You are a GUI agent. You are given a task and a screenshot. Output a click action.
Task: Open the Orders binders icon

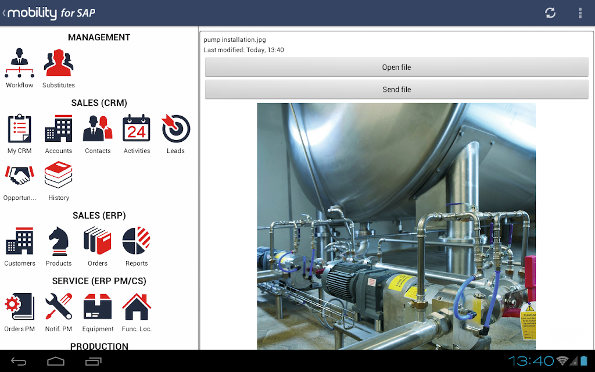pos(98,241)
